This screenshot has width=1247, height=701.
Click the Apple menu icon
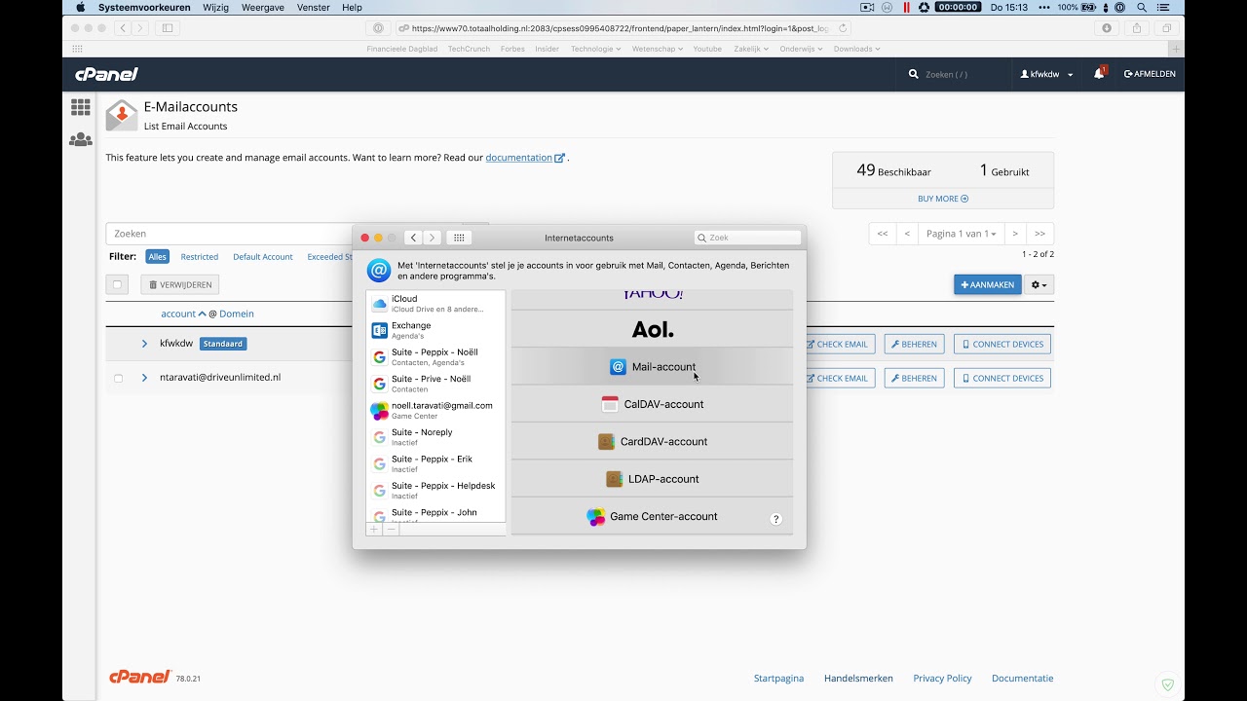[81, 7]
